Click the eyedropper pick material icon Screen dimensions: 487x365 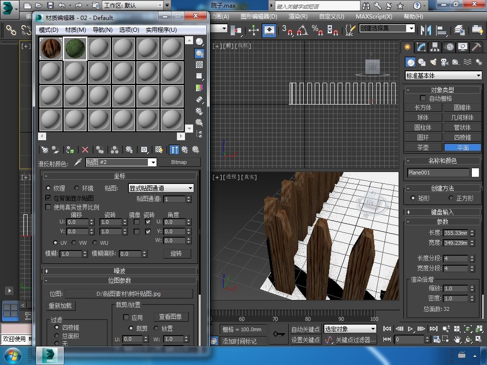coord(78,163)
